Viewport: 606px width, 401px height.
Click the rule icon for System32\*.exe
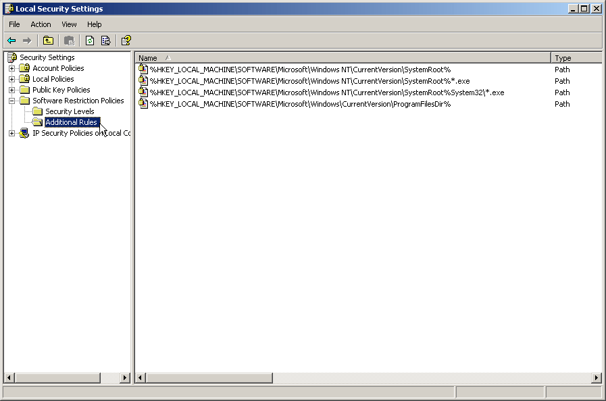coord(143,92)
